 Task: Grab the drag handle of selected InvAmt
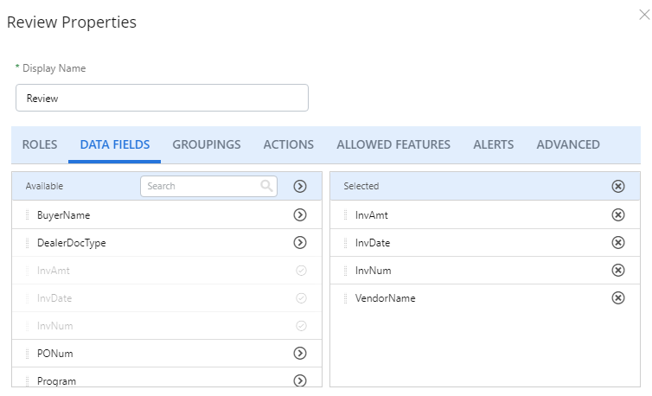tap(346, 215)
